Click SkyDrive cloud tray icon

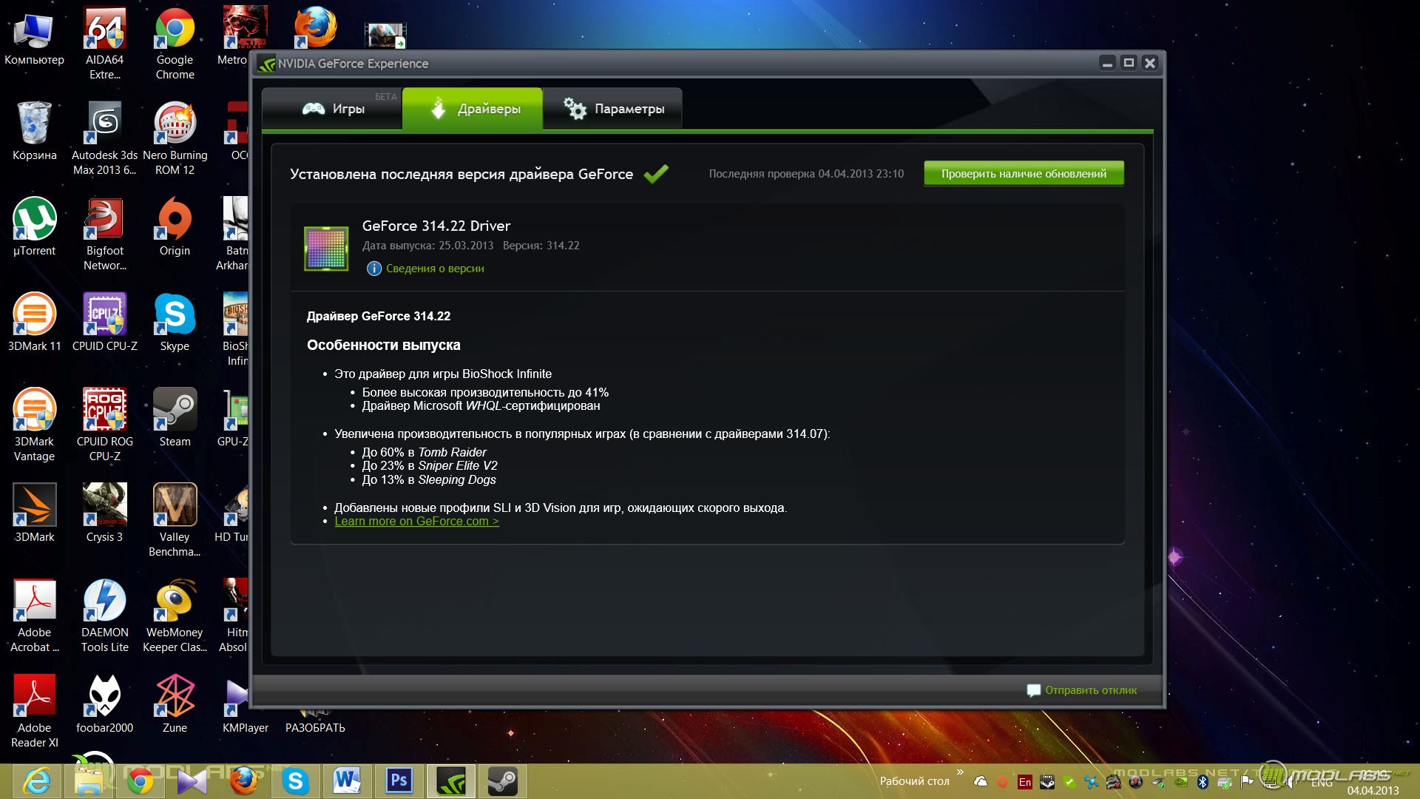[x=981, y=781]
